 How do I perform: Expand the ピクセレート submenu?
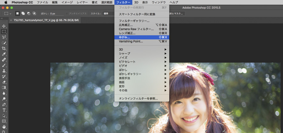point(142,62)
